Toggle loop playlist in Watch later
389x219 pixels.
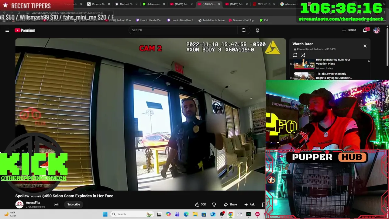click(x=295, y=55)
